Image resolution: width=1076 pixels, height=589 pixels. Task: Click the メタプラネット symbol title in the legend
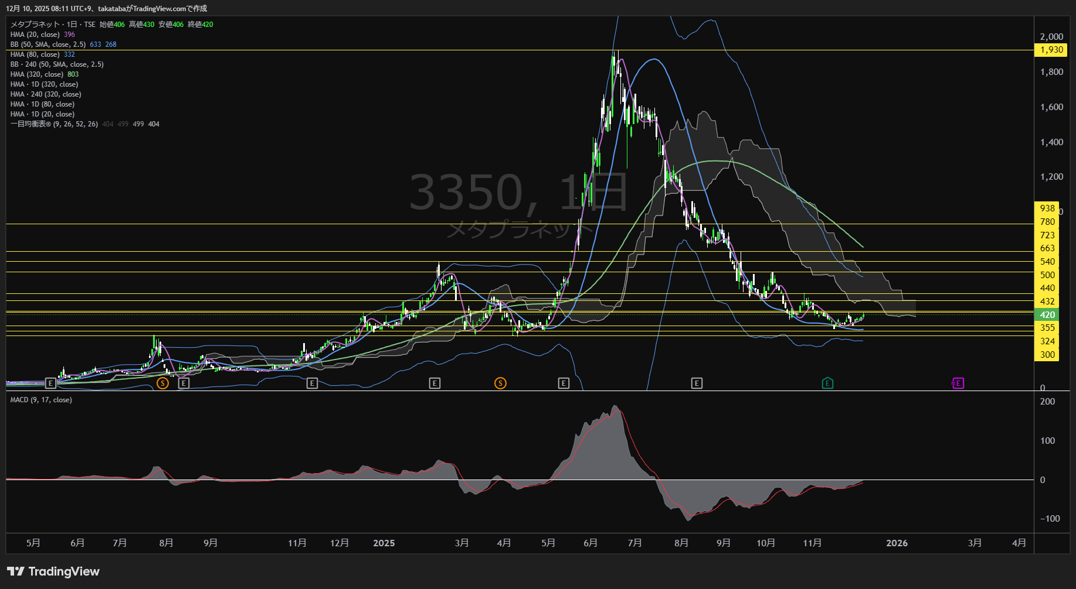(x=35, y=25)
